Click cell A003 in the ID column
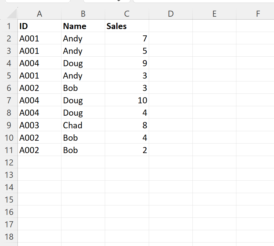274x246 pixels. [x=40, y=125]
